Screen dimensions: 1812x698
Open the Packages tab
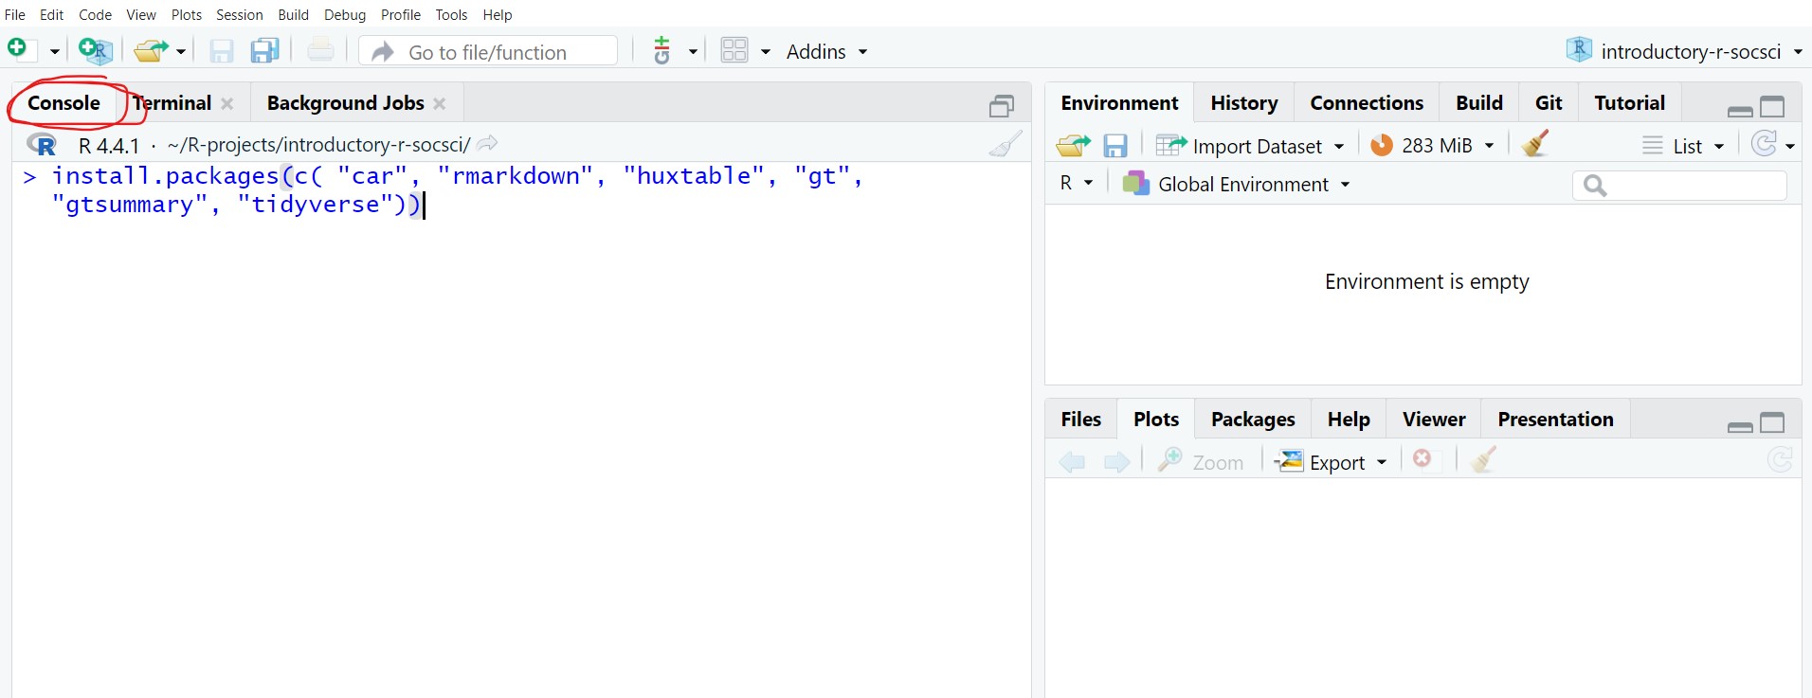[1252, 419]
